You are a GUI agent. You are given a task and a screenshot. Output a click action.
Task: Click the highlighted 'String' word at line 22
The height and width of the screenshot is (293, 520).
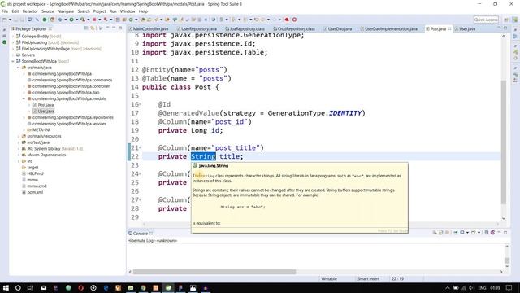click(x=203, y=156)
